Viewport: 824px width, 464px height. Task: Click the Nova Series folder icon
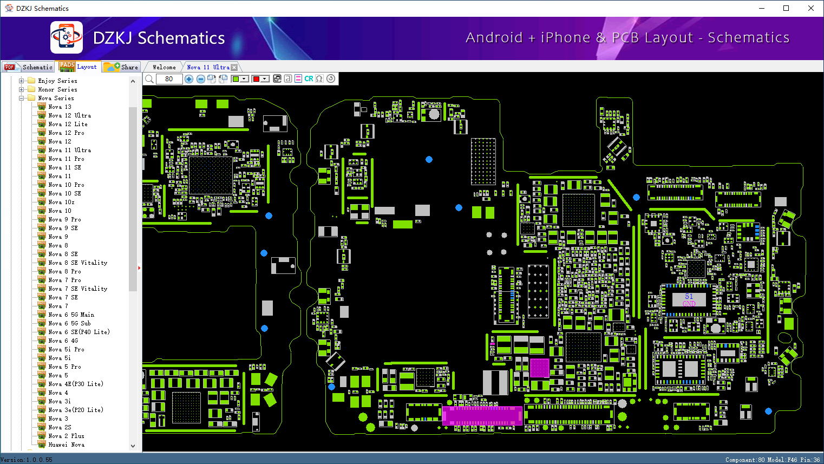tap(31, 98)
